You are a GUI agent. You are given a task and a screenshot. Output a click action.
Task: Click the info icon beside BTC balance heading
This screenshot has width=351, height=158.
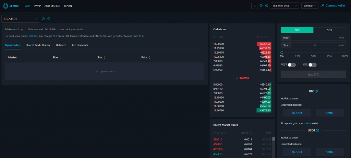click(x=316, y=91)
